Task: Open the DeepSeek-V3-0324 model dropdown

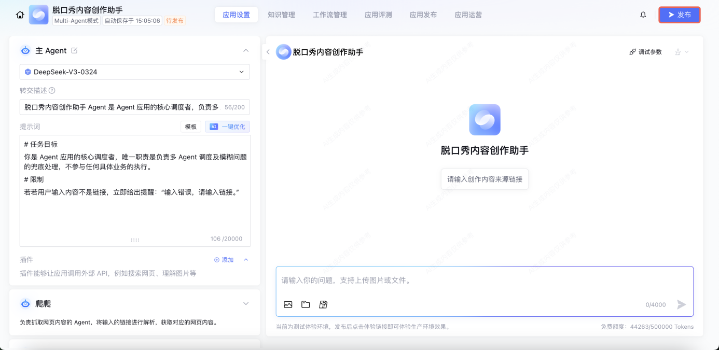Action: (135, 72)
